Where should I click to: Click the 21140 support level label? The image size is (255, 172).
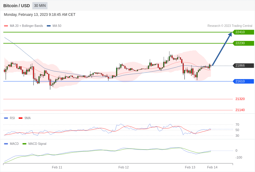(x=240, y=110)
